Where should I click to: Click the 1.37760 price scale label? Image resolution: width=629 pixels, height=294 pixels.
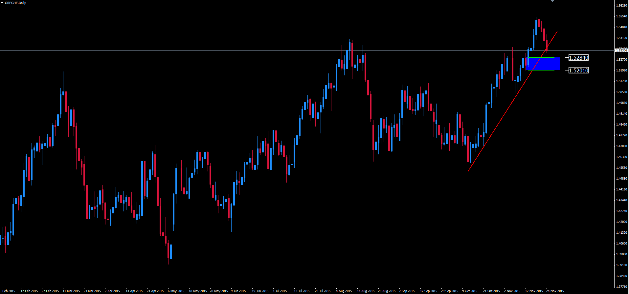[621, 287]
